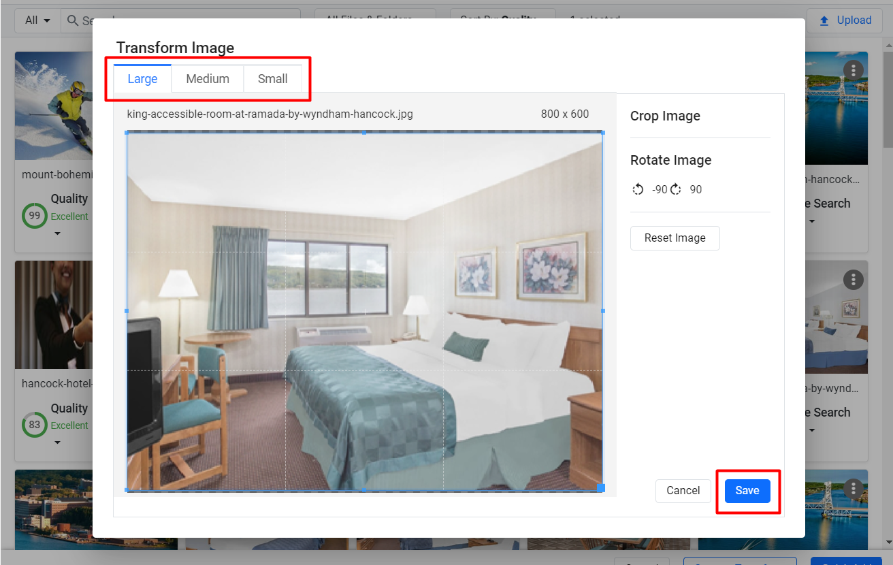Select the bottom-right bridge thumbnail

837,508
